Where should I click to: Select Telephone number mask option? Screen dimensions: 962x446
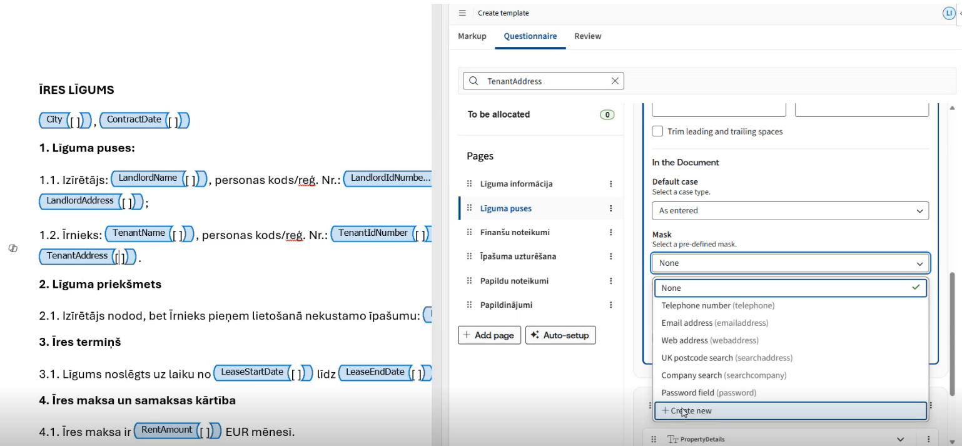coord(717,306)
